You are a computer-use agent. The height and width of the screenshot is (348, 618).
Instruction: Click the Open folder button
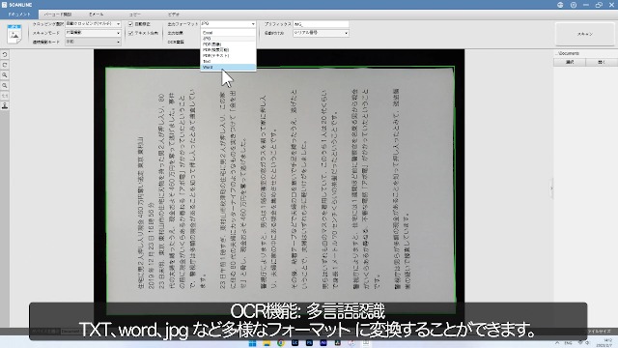pyautogui.click(x=601, y=62)
